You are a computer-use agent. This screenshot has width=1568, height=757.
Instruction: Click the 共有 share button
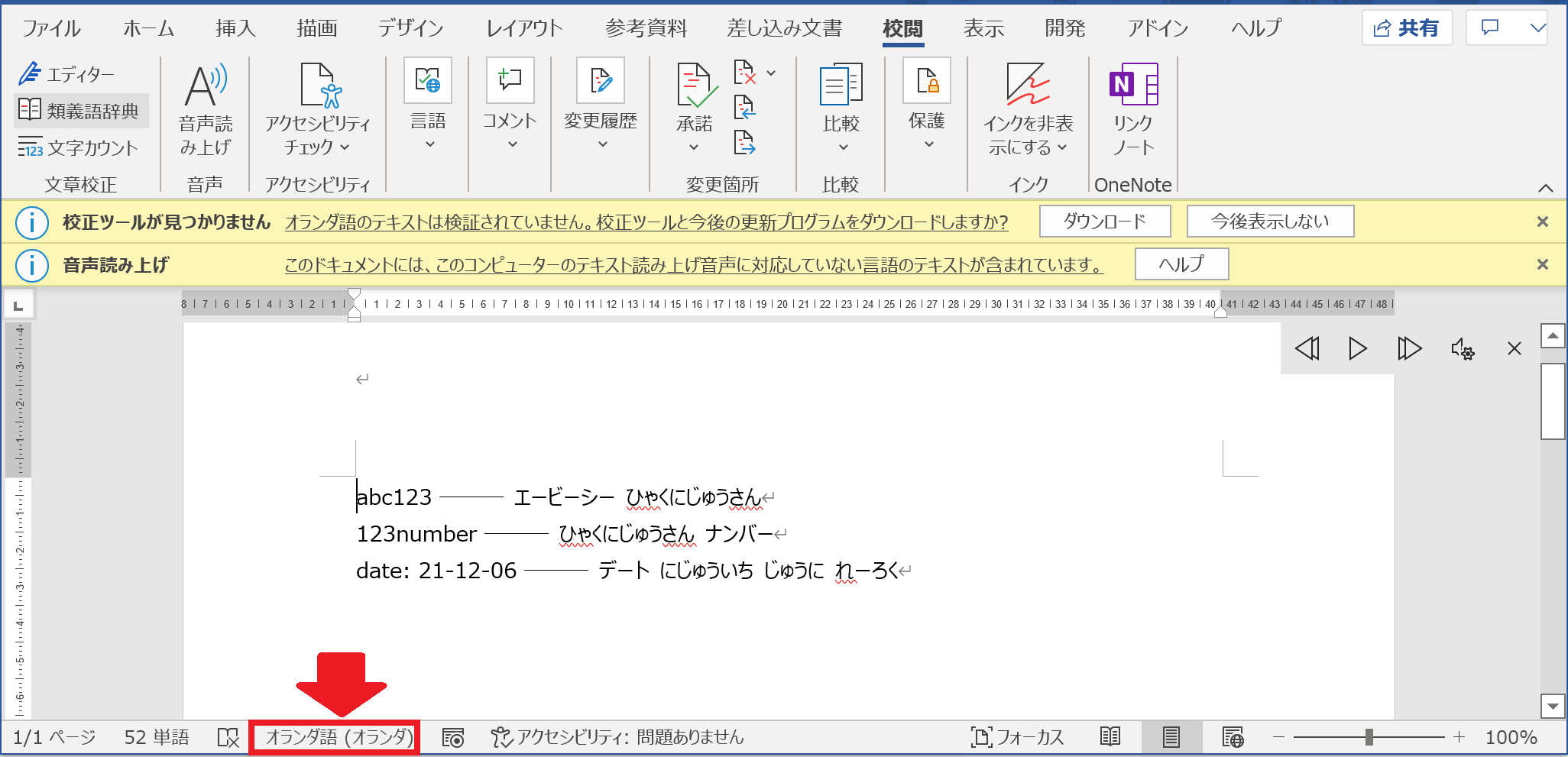point(1407,28)
